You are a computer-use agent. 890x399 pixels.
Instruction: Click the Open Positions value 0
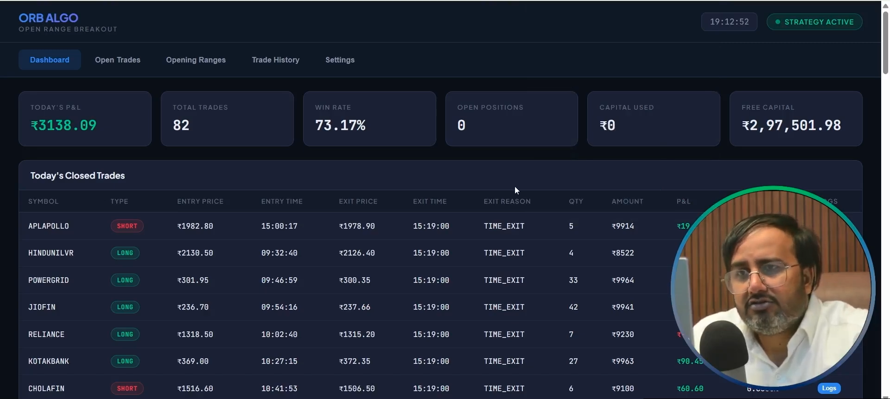pos(461,125)
